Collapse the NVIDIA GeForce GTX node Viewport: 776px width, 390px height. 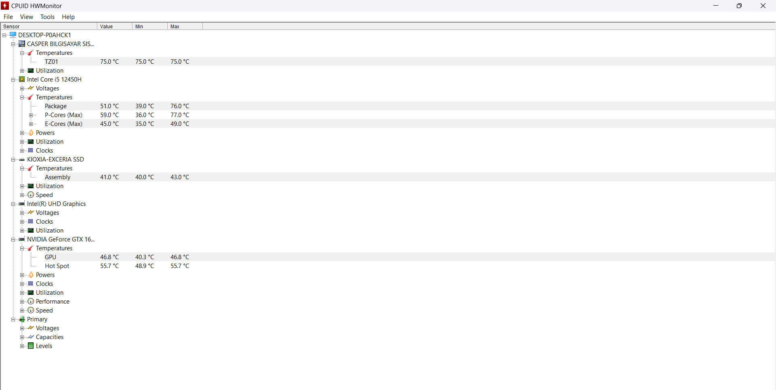(13, 239)
